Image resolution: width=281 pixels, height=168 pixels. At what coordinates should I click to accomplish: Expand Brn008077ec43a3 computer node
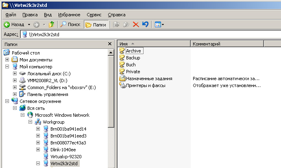coord(38,143)
